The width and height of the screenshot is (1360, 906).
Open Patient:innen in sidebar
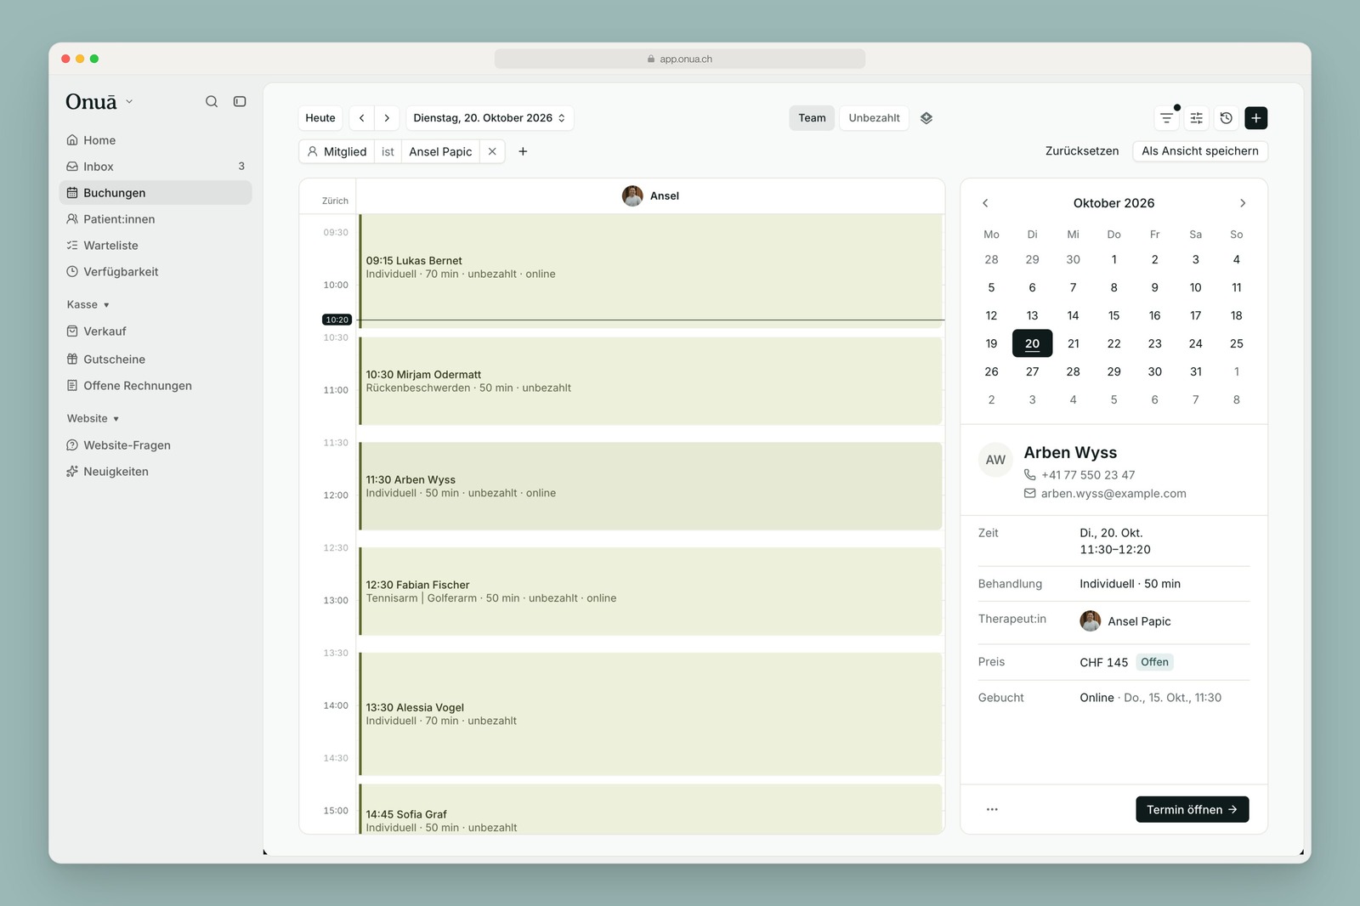156,219
